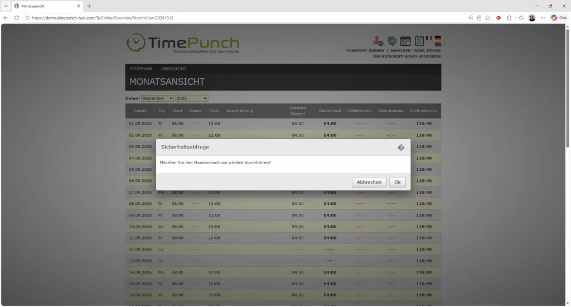571x307 pixels.
Task: Open a new browser tab
Action: pos(89,6)
